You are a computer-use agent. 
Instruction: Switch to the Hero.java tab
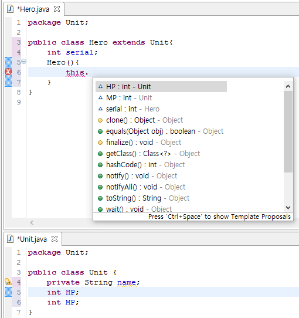tap(33, 9)
